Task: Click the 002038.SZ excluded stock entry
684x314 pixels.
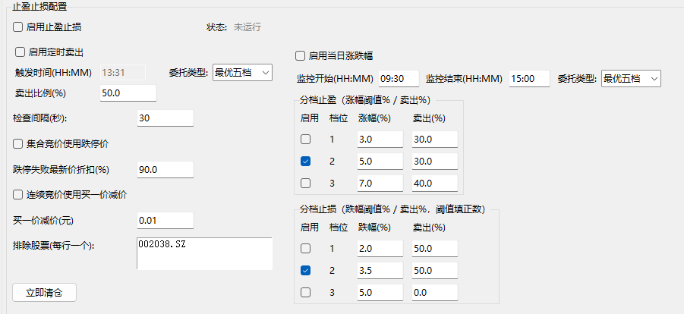Action: pos(162,244)
